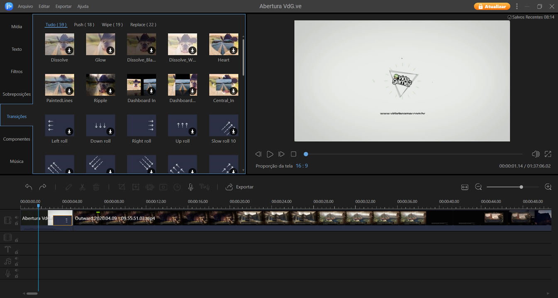Open the Ajuda menu
This screenshot has height=298, width=558.
pyautogui.click(x=83, y=7)
